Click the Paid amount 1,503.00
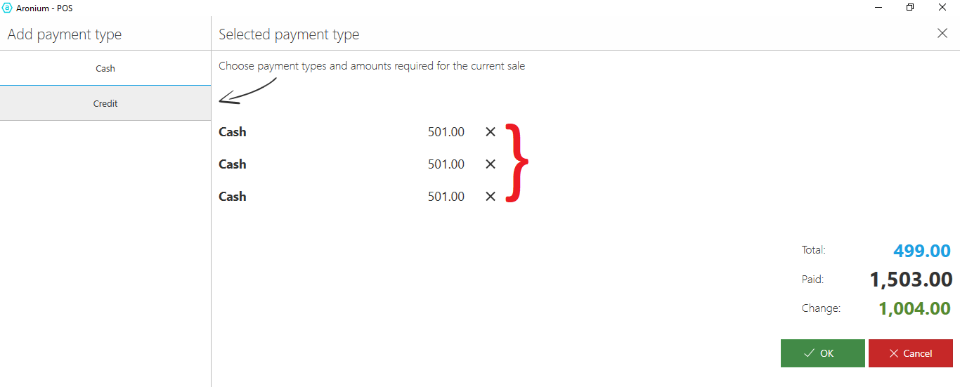This screenshot has width=960, height=387. click(x=911, y=280)
